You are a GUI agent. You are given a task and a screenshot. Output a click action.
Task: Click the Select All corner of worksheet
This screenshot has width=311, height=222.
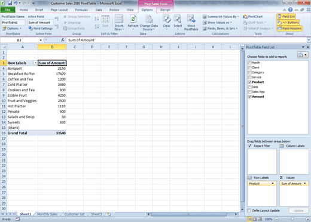(4, 47)
